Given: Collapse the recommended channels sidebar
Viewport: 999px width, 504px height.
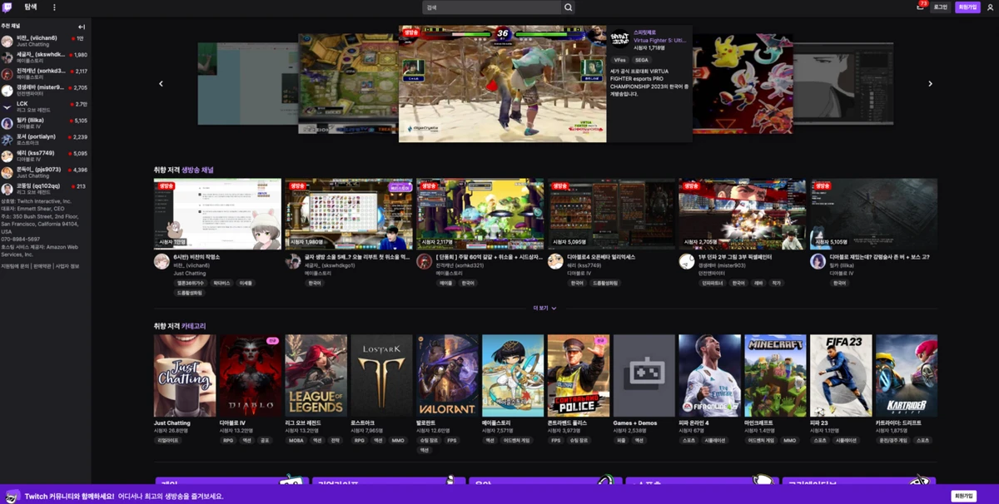Looking at the screenshot, I should click(x=82, y=27).
